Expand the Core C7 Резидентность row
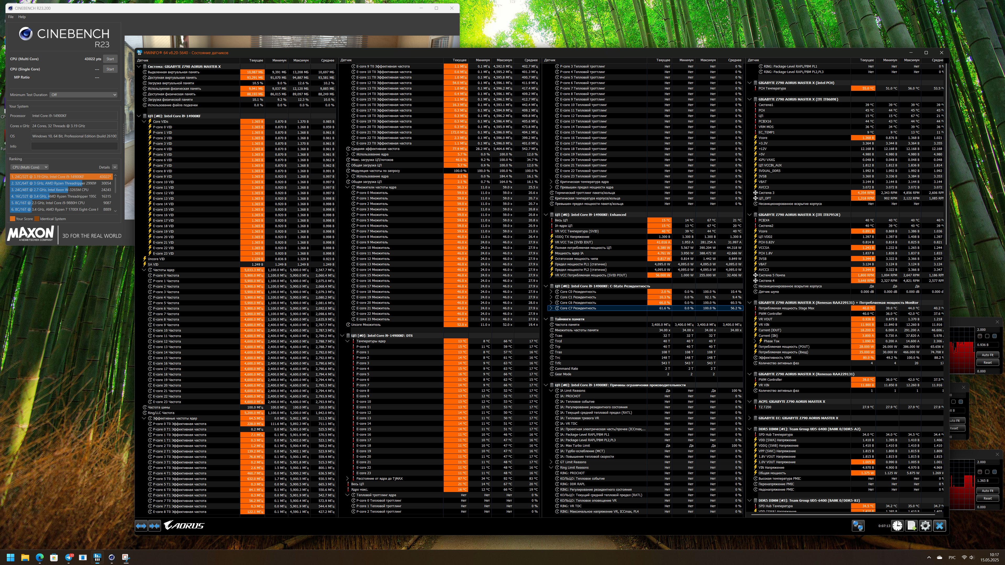 point(551,308)
